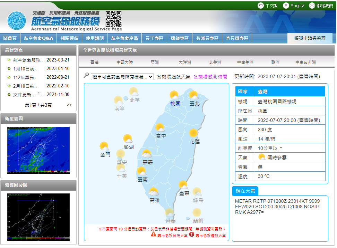Viewport: 337px width, 248px height.
Task: Click the Chiayi (嘉義) cloudy weather icon
Action: click(x=147, y=154)
